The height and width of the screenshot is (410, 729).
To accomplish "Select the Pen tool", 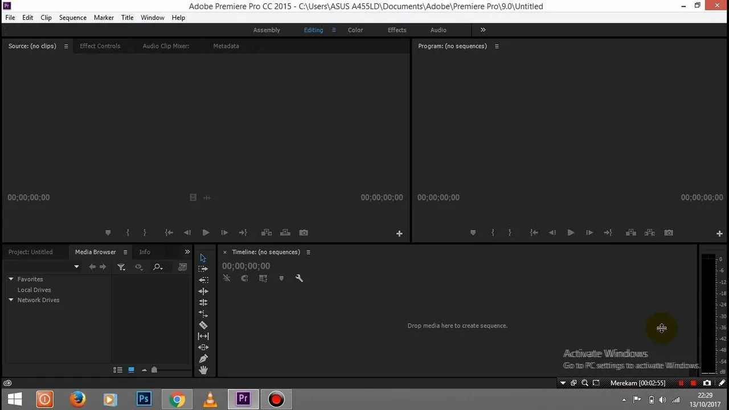I will click(x=203, y=359).
